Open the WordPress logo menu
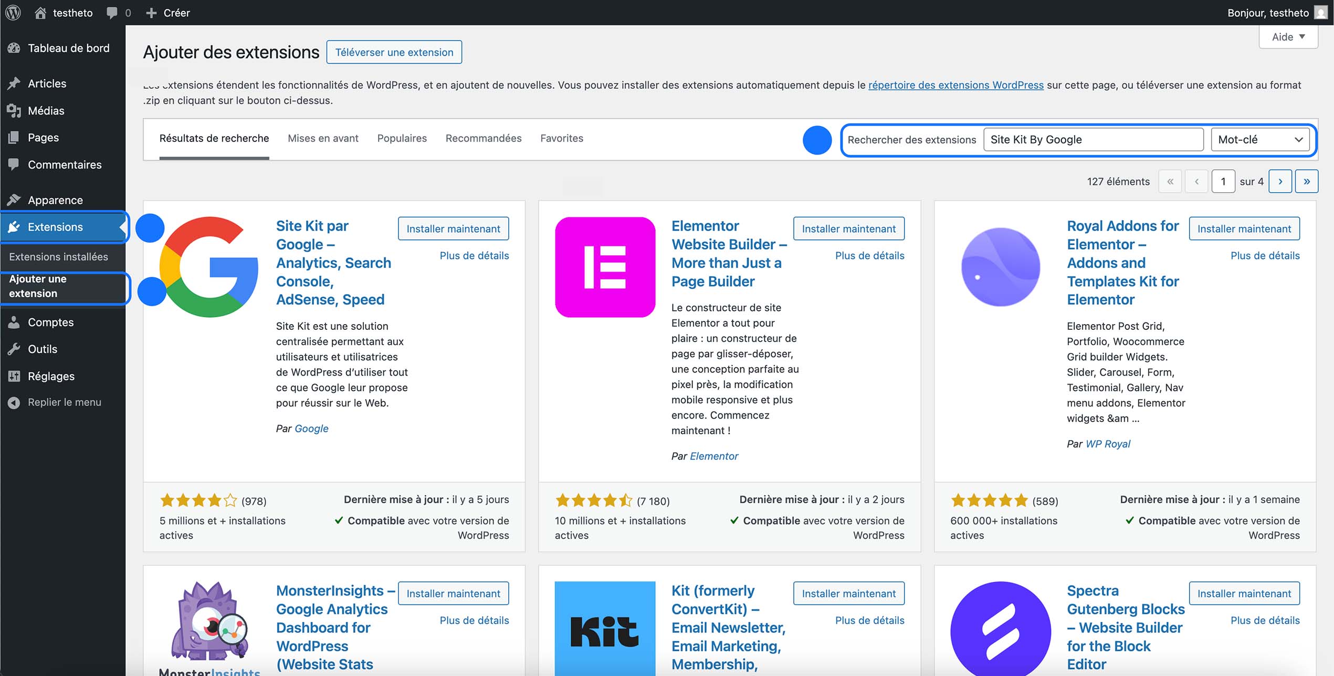The width and height of the screenshot is (1334, 676). click(x=13, y=13)
